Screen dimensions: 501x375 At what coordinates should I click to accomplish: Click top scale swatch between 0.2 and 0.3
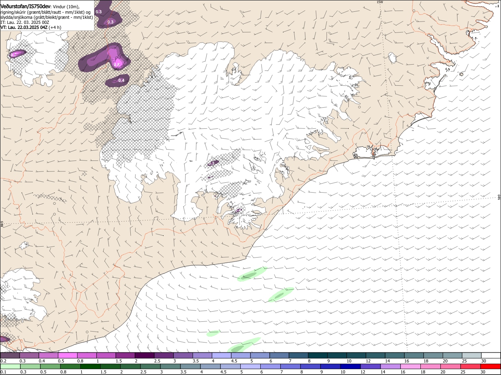(10, 355)
